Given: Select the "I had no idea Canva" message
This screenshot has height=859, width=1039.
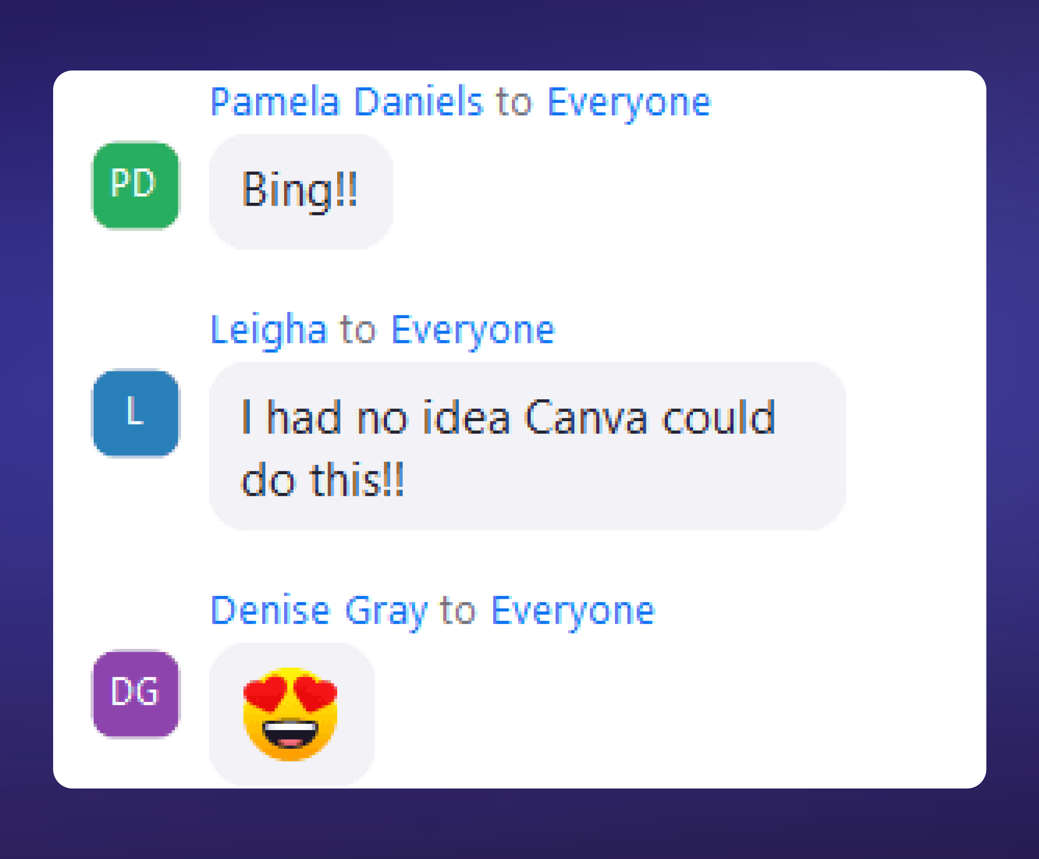Looking at the screenshot, I should pyautogui.click(x=527, y=446).
